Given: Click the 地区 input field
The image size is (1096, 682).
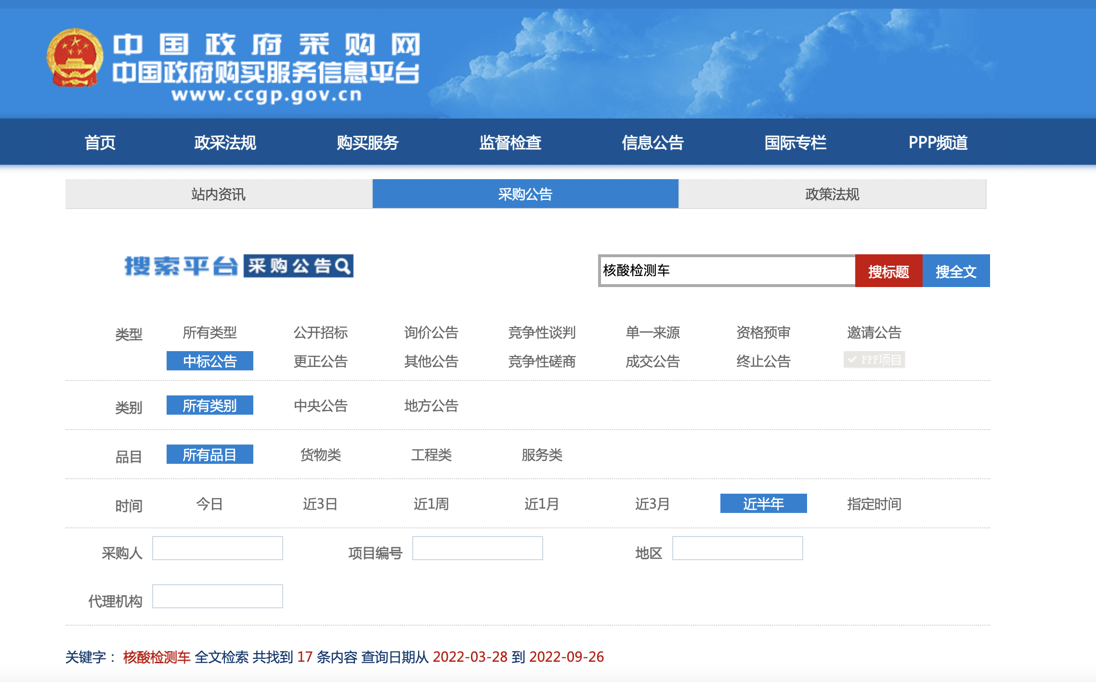Looking at the screenshot, I should coord(737,549).
